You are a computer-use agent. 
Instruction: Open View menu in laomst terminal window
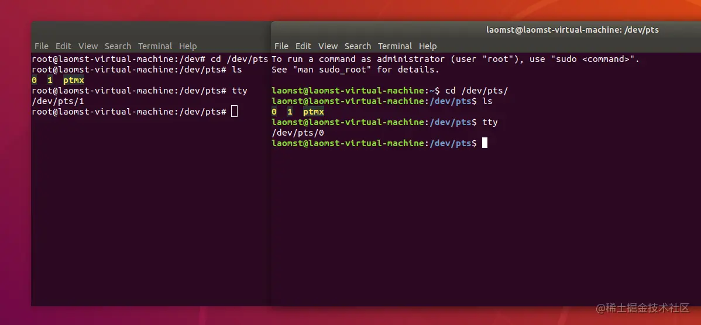(328, 46)
